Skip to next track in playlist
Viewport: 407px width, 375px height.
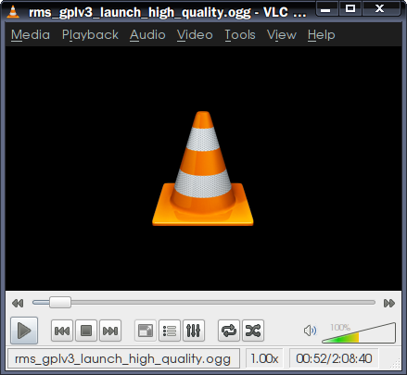point(110,331)
